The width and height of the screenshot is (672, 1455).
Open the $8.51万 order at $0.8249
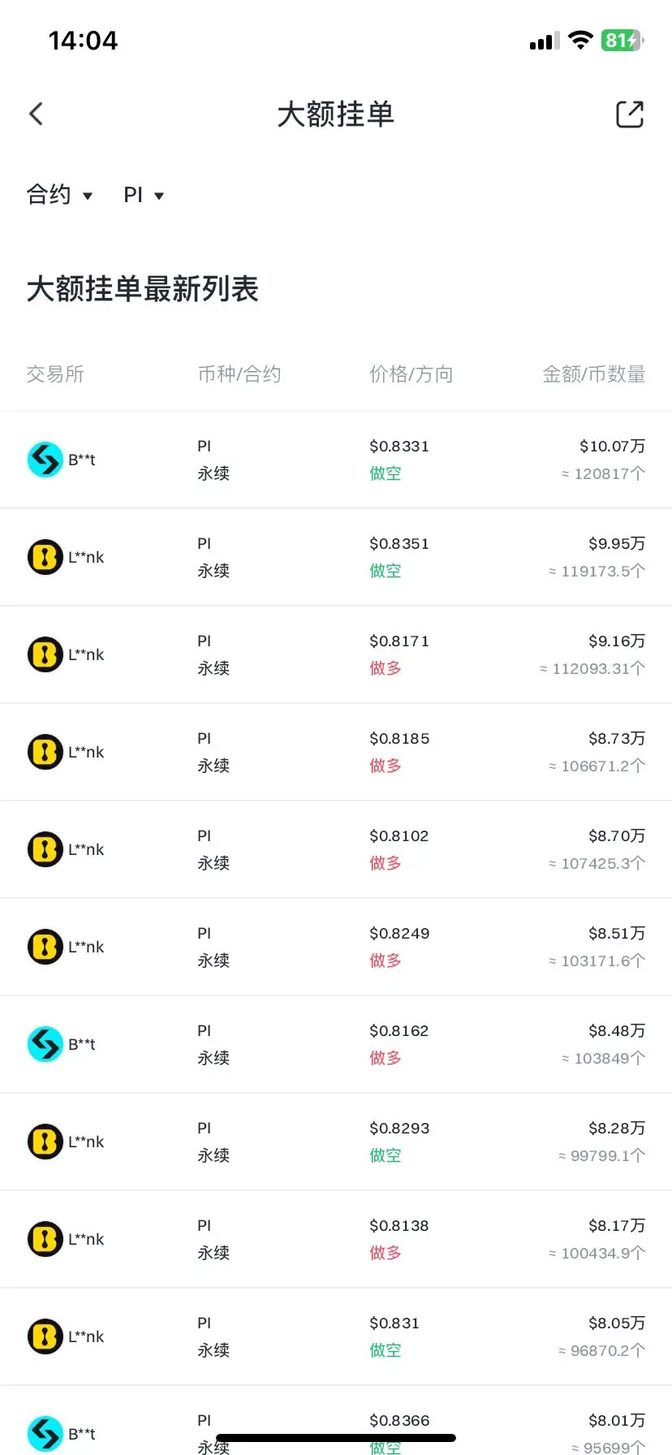(336, 947)
